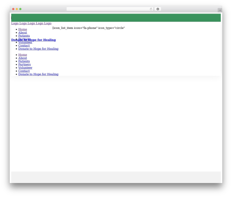Image resolution: width=232 pixels, height=197 pixels.
Task: Open Home in the second menu list
Action: click(x=23, y=54)
